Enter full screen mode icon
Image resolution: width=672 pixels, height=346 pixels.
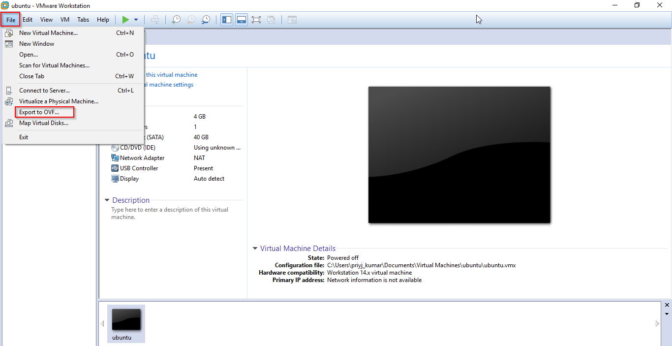click(256, 20)
